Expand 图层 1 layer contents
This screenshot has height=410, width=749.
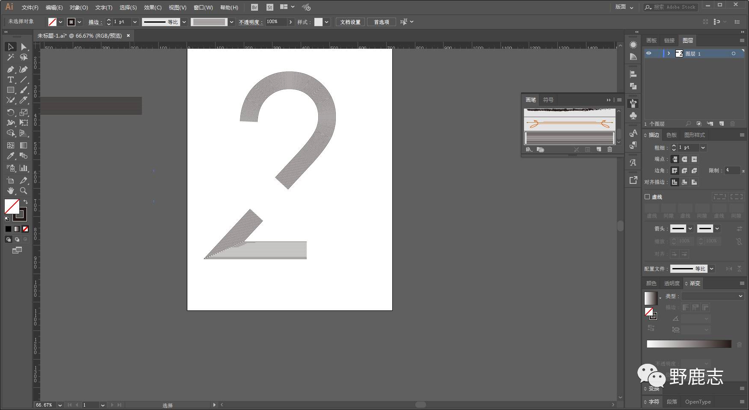[669, 53]
